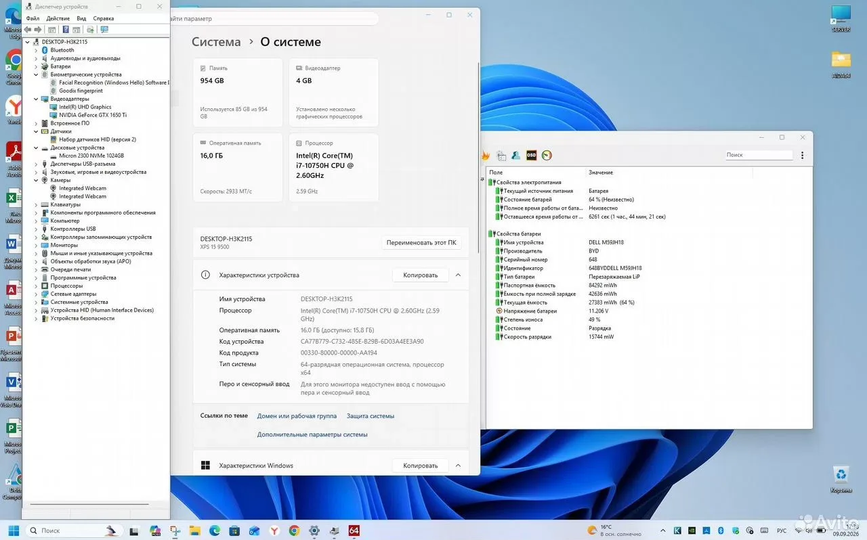Open the AIDA64 folder on the desktop
Screen dimensions: 867x540
pyautogui.click(x=841, y=64)
